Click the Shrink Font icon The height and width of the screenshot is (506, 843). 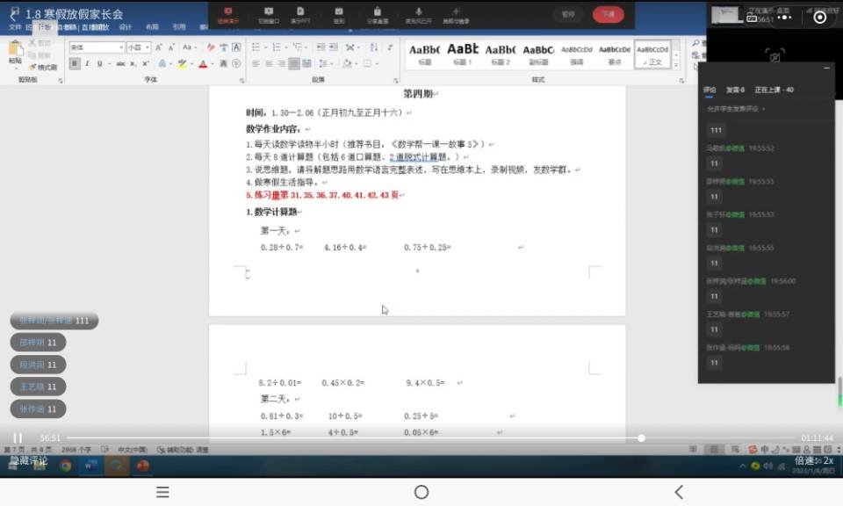click(x=171, y=47)
